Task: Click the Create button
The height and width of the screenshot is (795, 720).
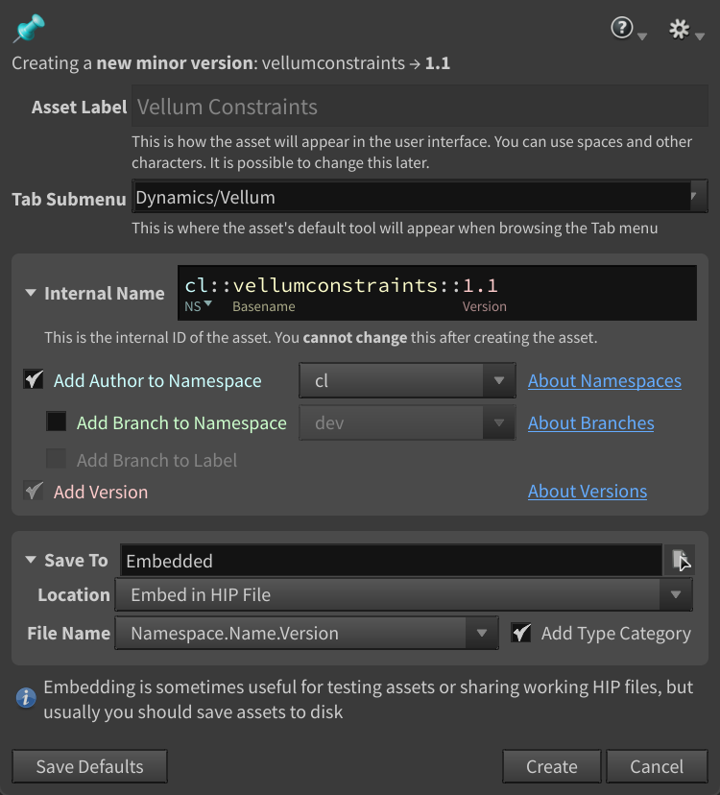Action: [x=551, y=766]
